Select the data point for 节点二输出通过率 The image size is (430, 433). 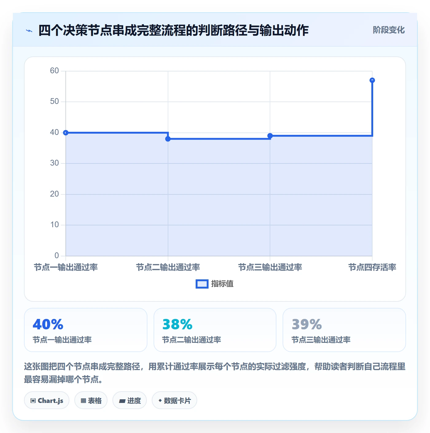click(x=168, y=139)
